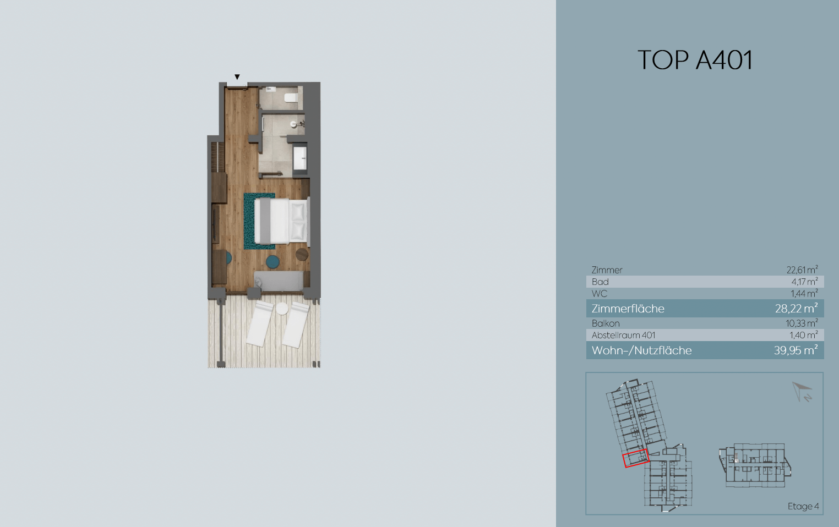The height and width of the screenshot is (527, 839).
Task: Click the 39,95 m² total value
Action: click(796, 350)
